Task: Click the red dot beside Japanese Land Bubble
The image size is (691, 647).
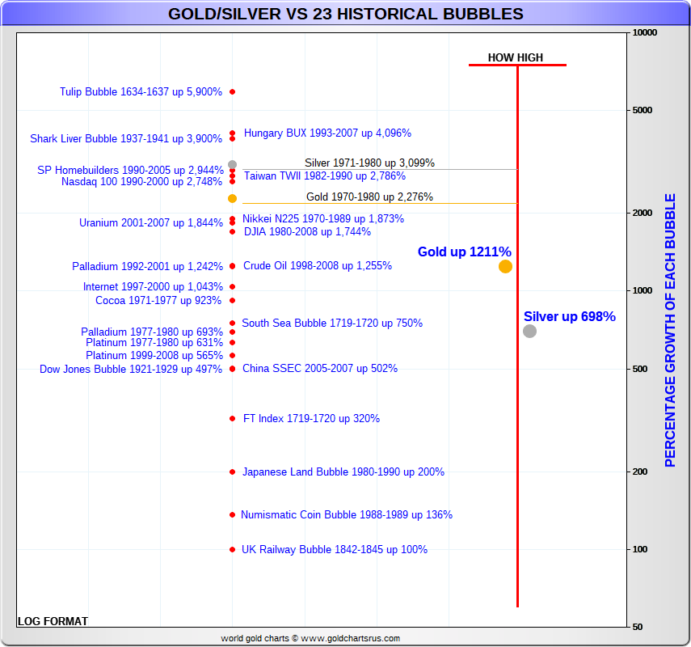Action: (x=232, y=472)
